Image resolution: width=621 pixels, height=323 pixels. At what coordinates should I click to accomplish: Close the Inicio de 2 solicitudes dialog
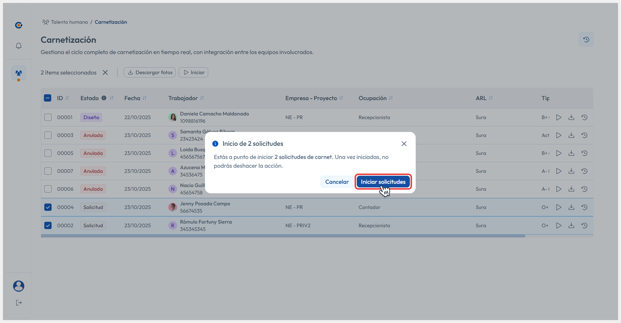pos(404,144)
